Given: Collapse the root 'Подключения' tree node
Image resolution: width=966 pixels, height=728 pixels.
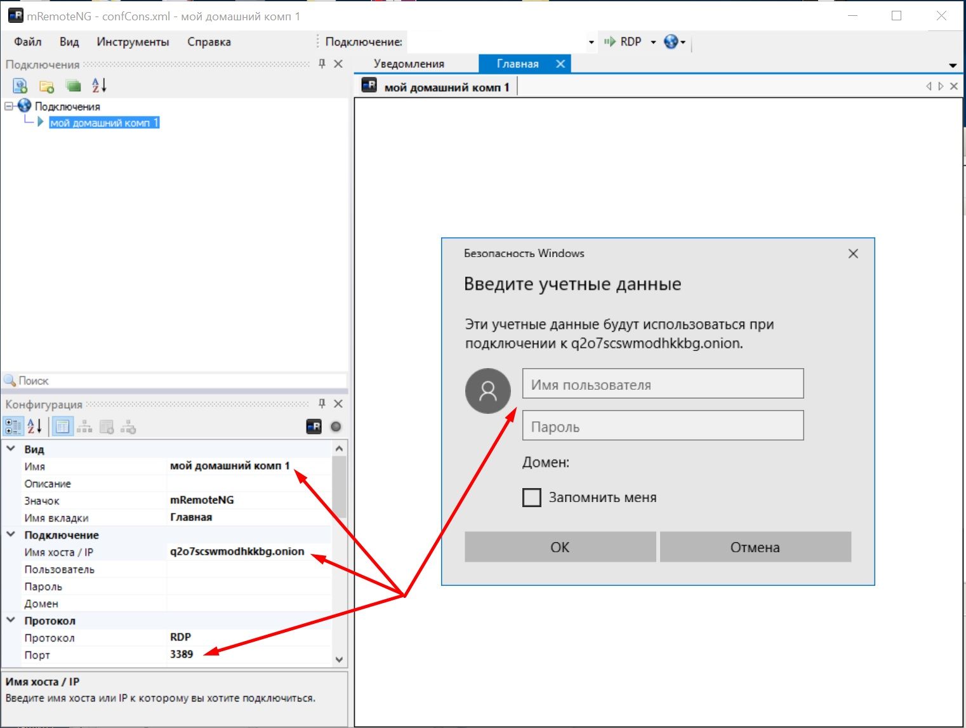Looking at the screenshot, I should tap(9, 106).
